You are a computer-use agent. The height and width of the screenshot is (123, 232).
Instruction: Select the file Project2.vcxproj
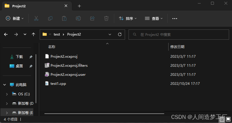pyautogui.click(x=64, y=57)
